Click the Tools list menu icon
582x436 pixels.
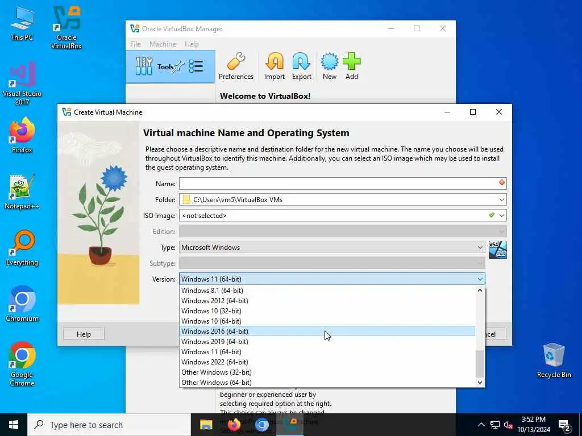click(x=196, y=66)
